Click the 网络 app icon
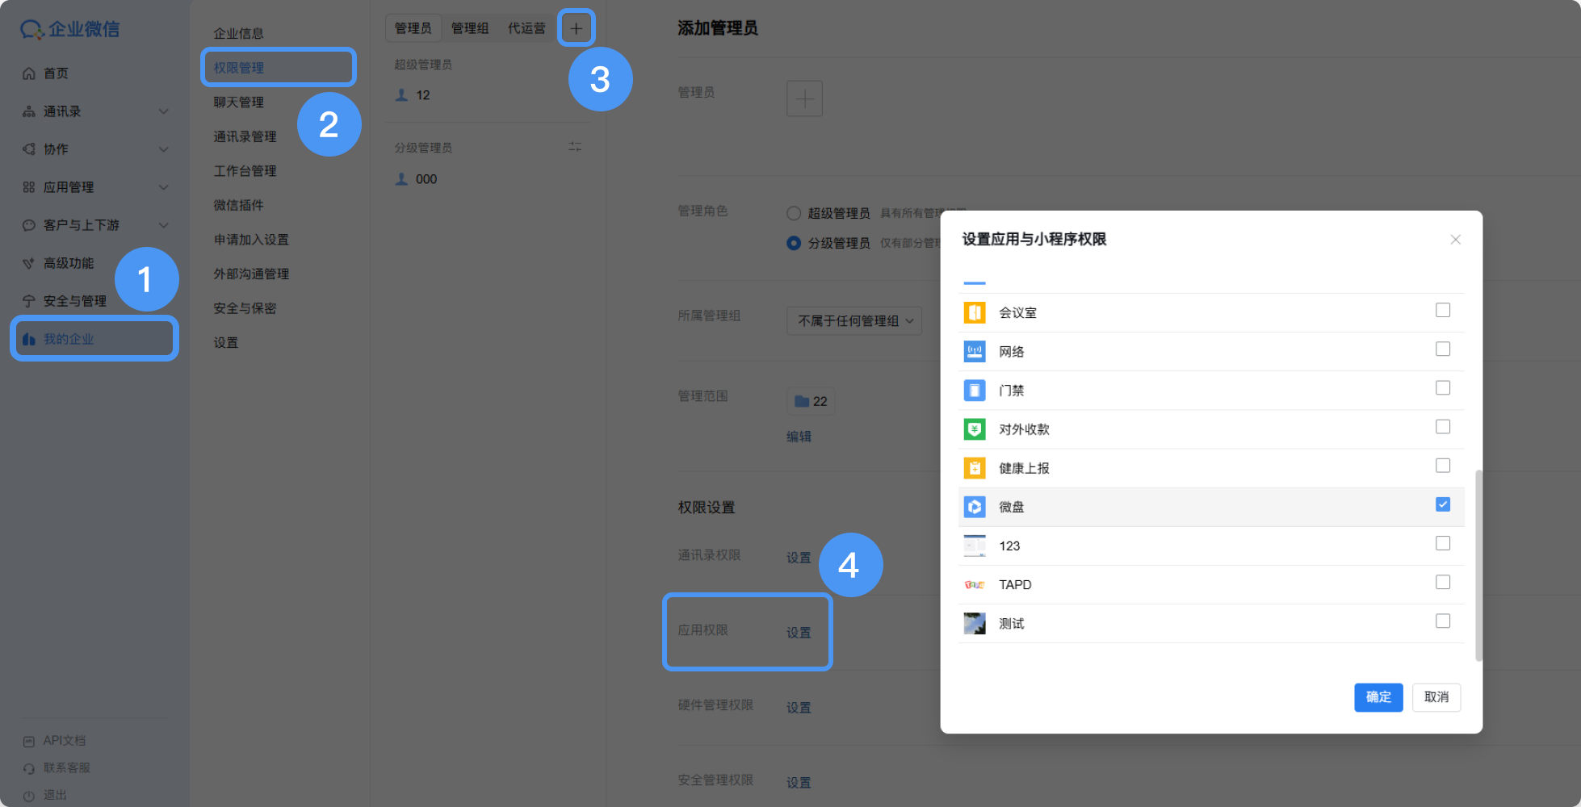Viewport: 1581px width, 807px height. tap(975, 351)
